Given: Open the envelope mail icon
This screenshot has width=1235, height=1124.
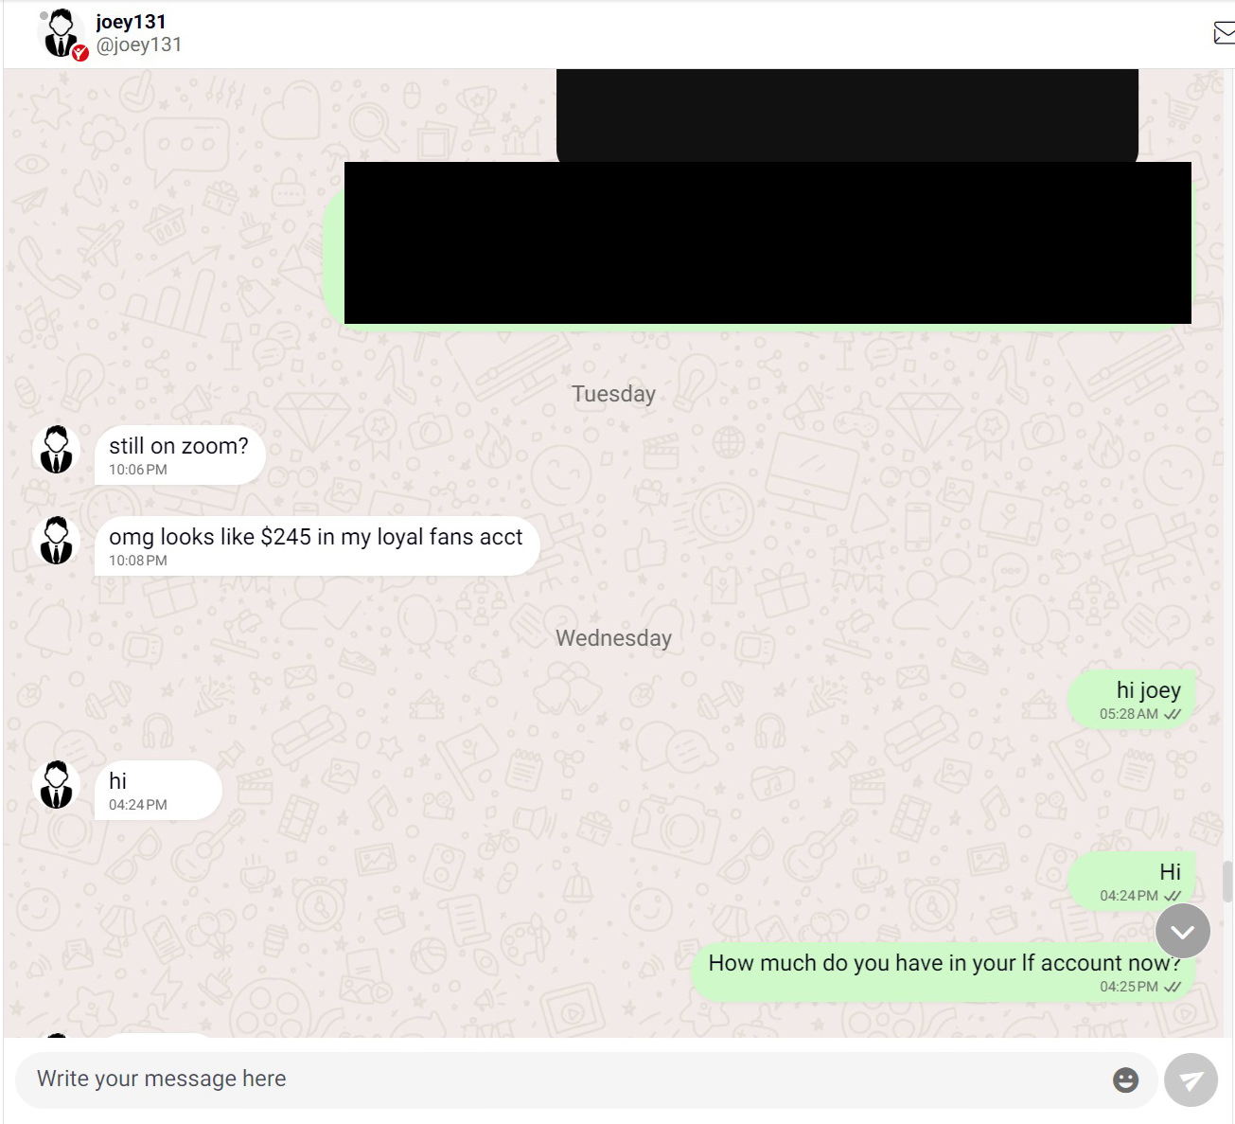Looking at the screenshot, I should click(1224, 33).
